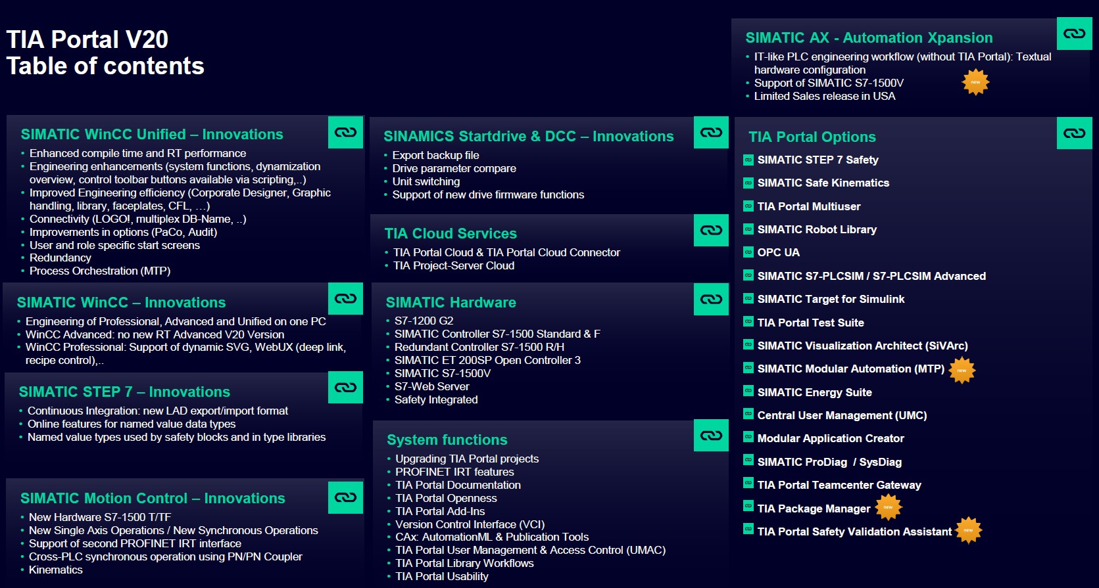Click the 'S7-1200 G2' bullet
Viewport: 1099px width, 588px height.
(424, 321)
